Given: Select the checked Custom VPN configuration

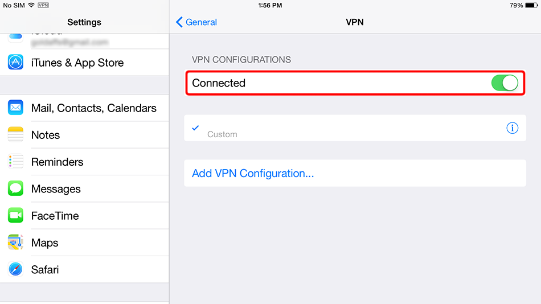Looking at the screenshot, I should (x=342, y=129).
